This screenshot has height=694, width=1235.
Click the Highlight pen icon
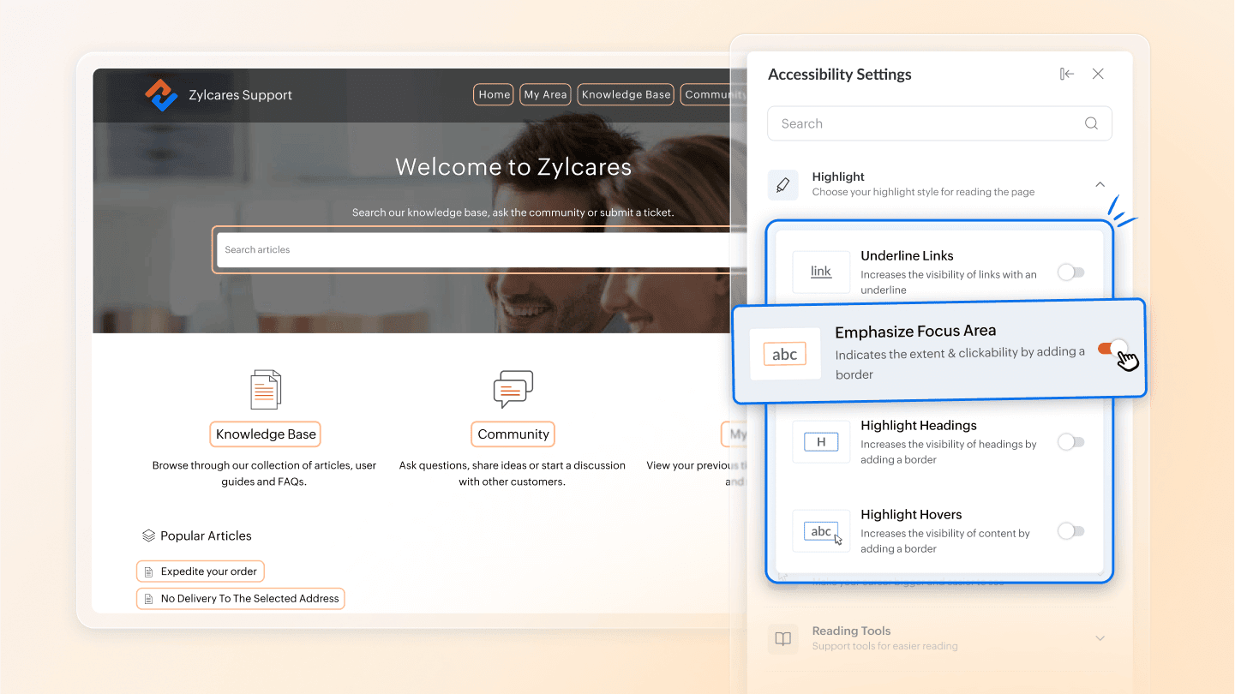782,184
